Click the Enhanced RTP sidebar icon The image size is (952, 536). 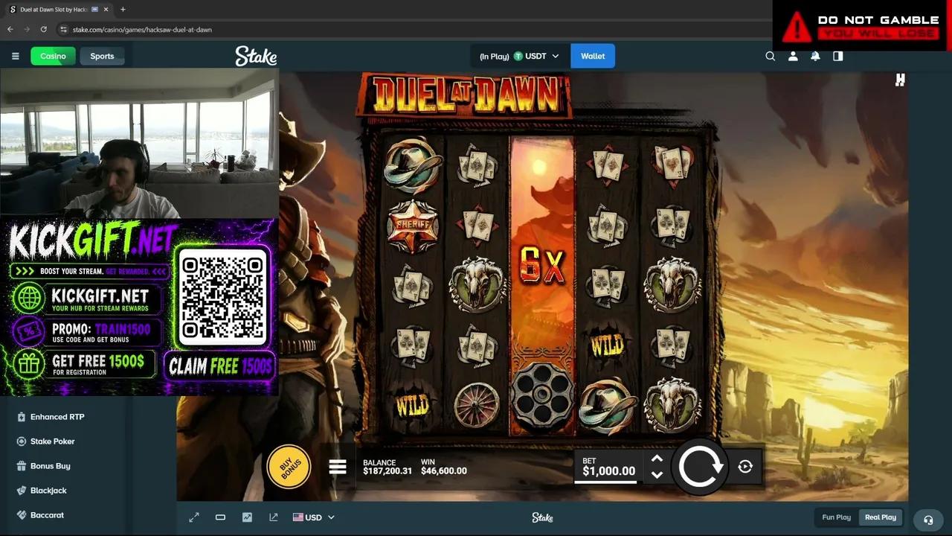pyautogui.click(x=22, y=417)
